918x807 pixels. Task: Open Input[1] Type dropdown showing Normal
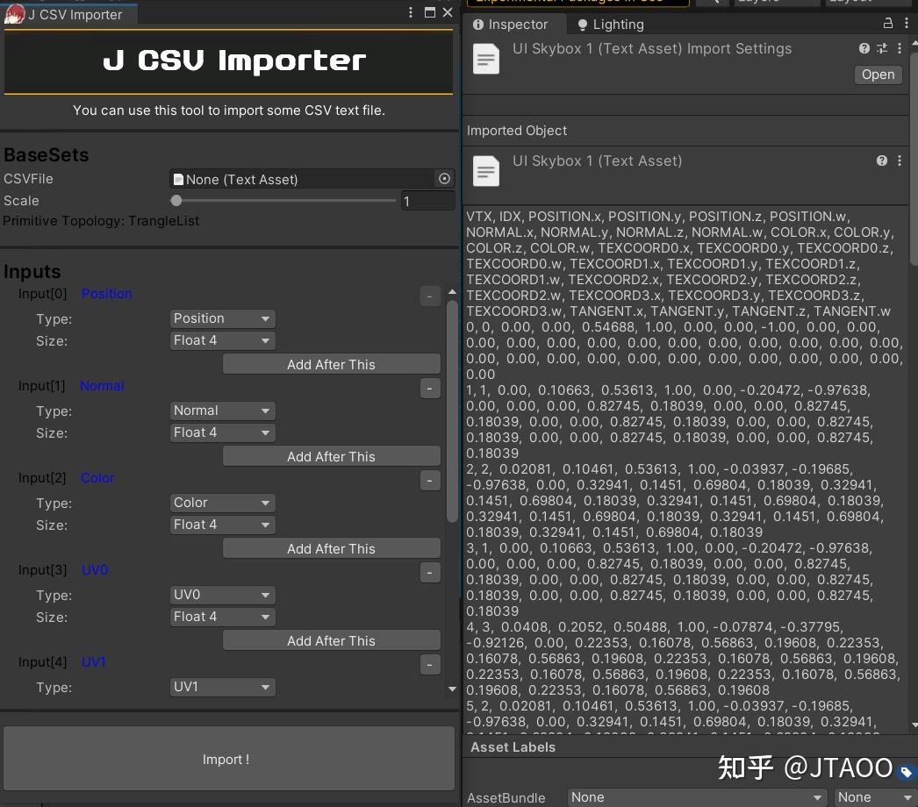(222, 411)
